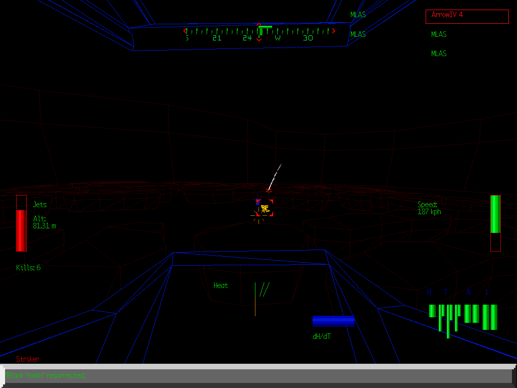The height and width of the screenshot is (388, 517).
Task: Click the red Jets fuel bar
Action: 21,230
